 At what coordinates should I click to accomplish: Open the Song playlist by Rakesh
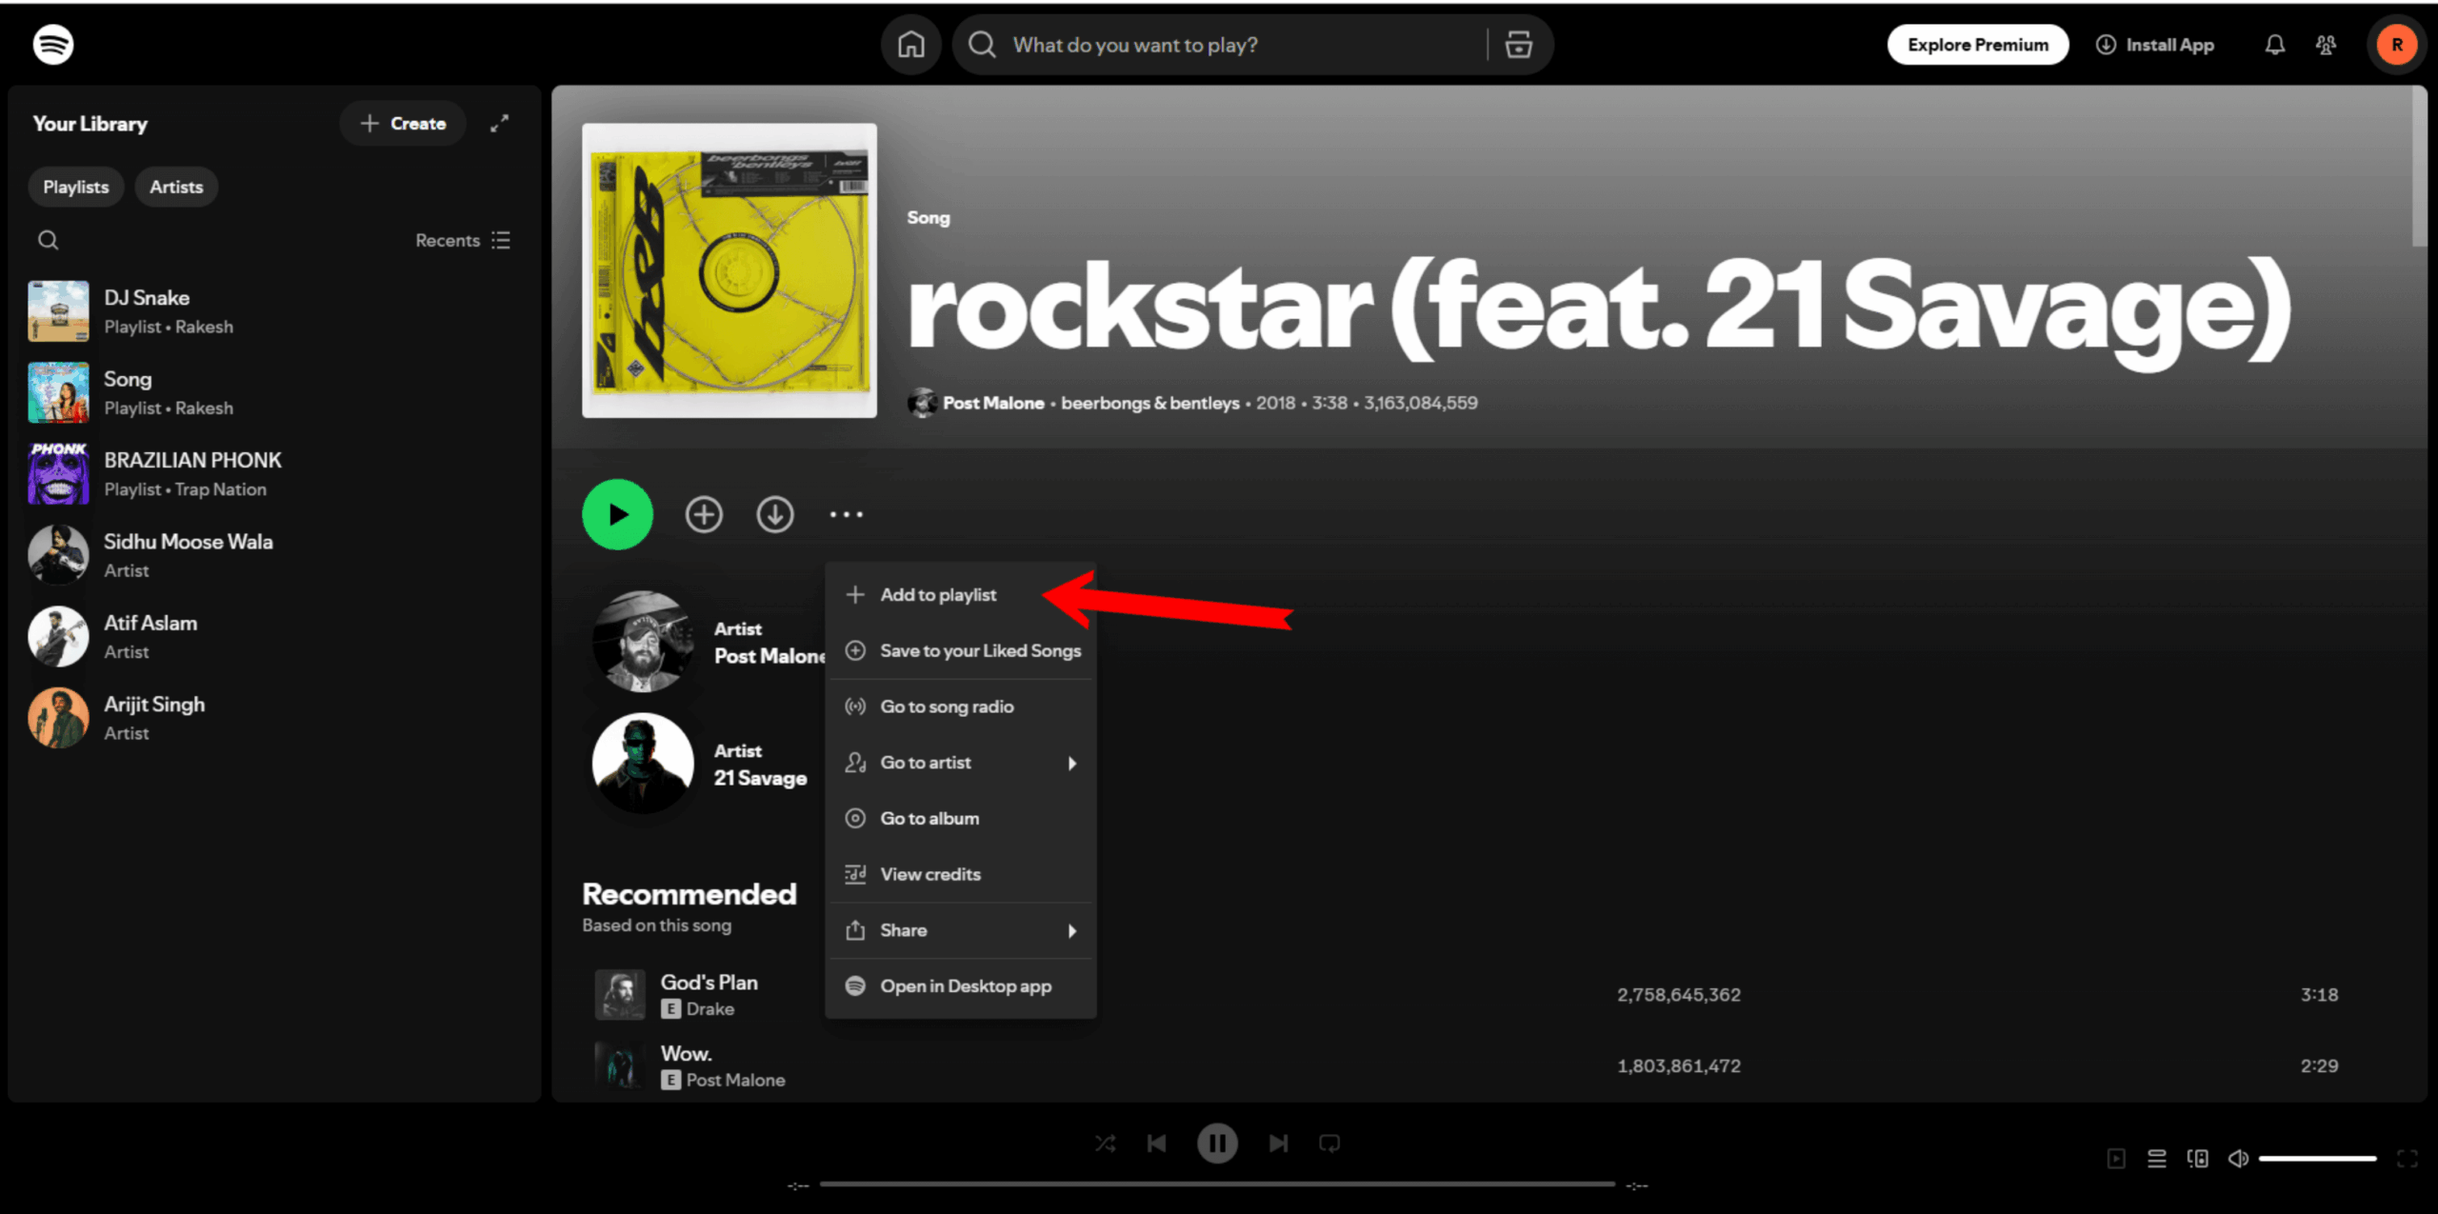tap(273, 392)
